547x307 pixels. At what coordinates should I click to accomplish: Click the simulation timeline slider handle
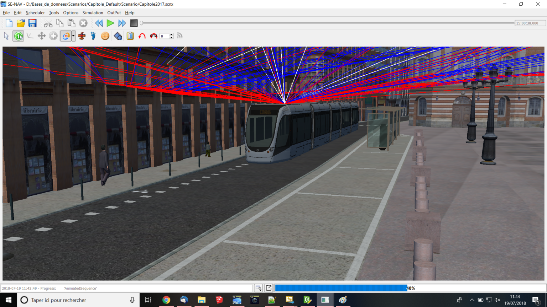(142, 23)
